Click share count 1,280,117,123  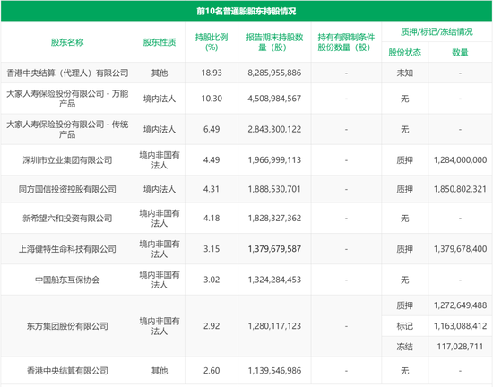point(274,326)
